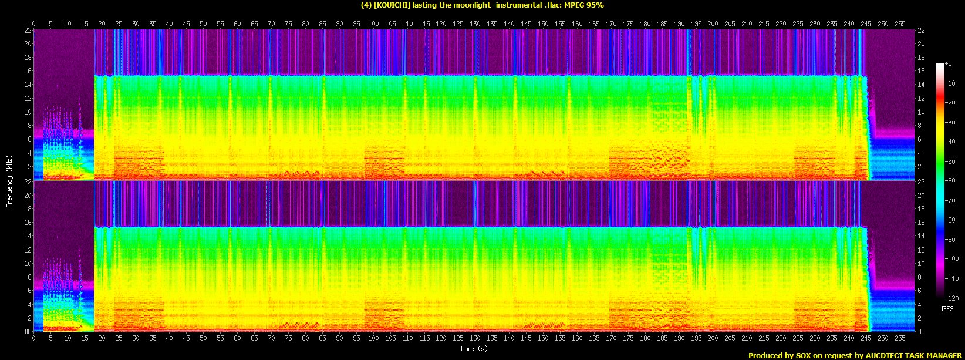
Task: Click the dBFS label under the color scale
Action: (x=946, y=309)
